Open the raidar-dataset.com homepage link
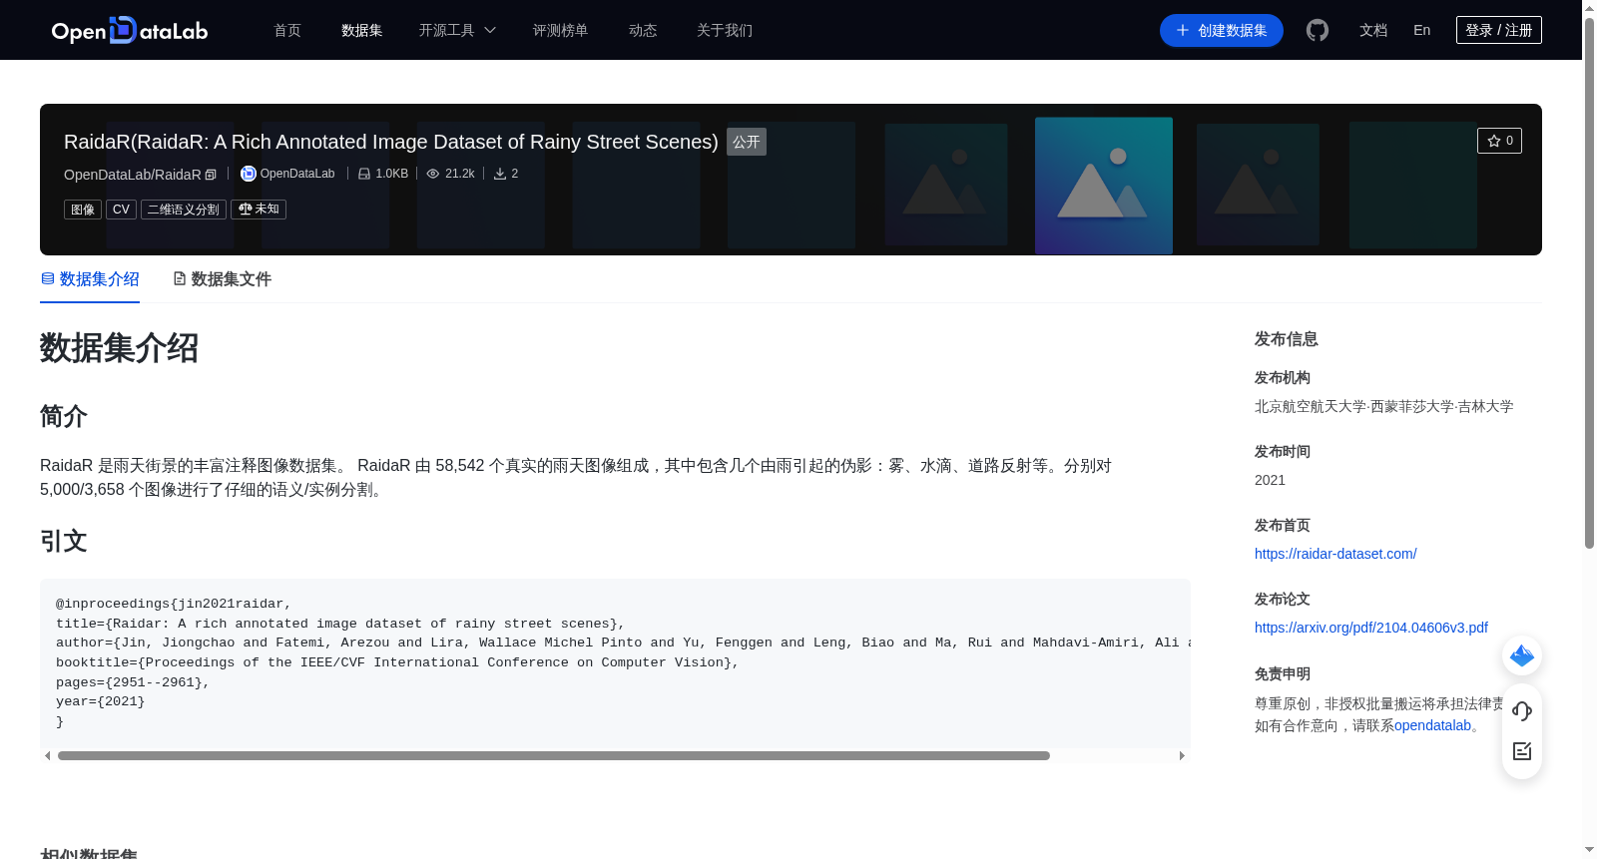This screenshot has height=859, width=1597. [x=1335, y=554]
